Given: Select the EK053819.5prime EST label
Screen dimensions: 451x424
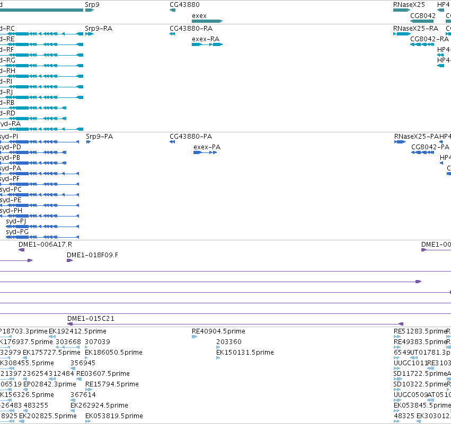Looking at the screenshot, I should [x=114, y=416].
